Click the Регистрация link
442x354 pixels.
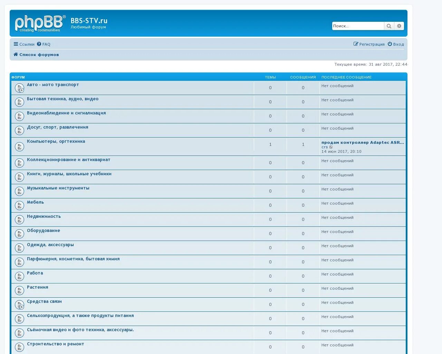(x=369, y=44)
